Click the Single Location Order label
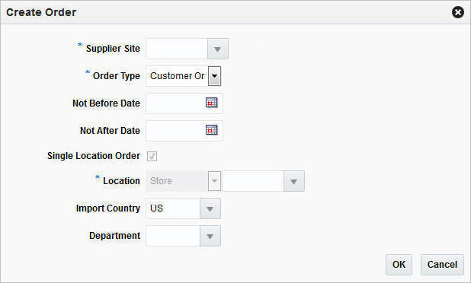 coord(94,156)
